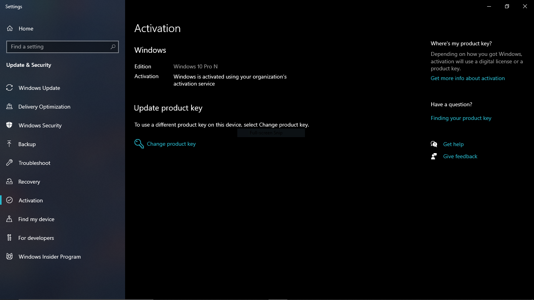Focus the Find a setting search box
The height and width of the screenshot is (300, 534).
click(63, 46)
